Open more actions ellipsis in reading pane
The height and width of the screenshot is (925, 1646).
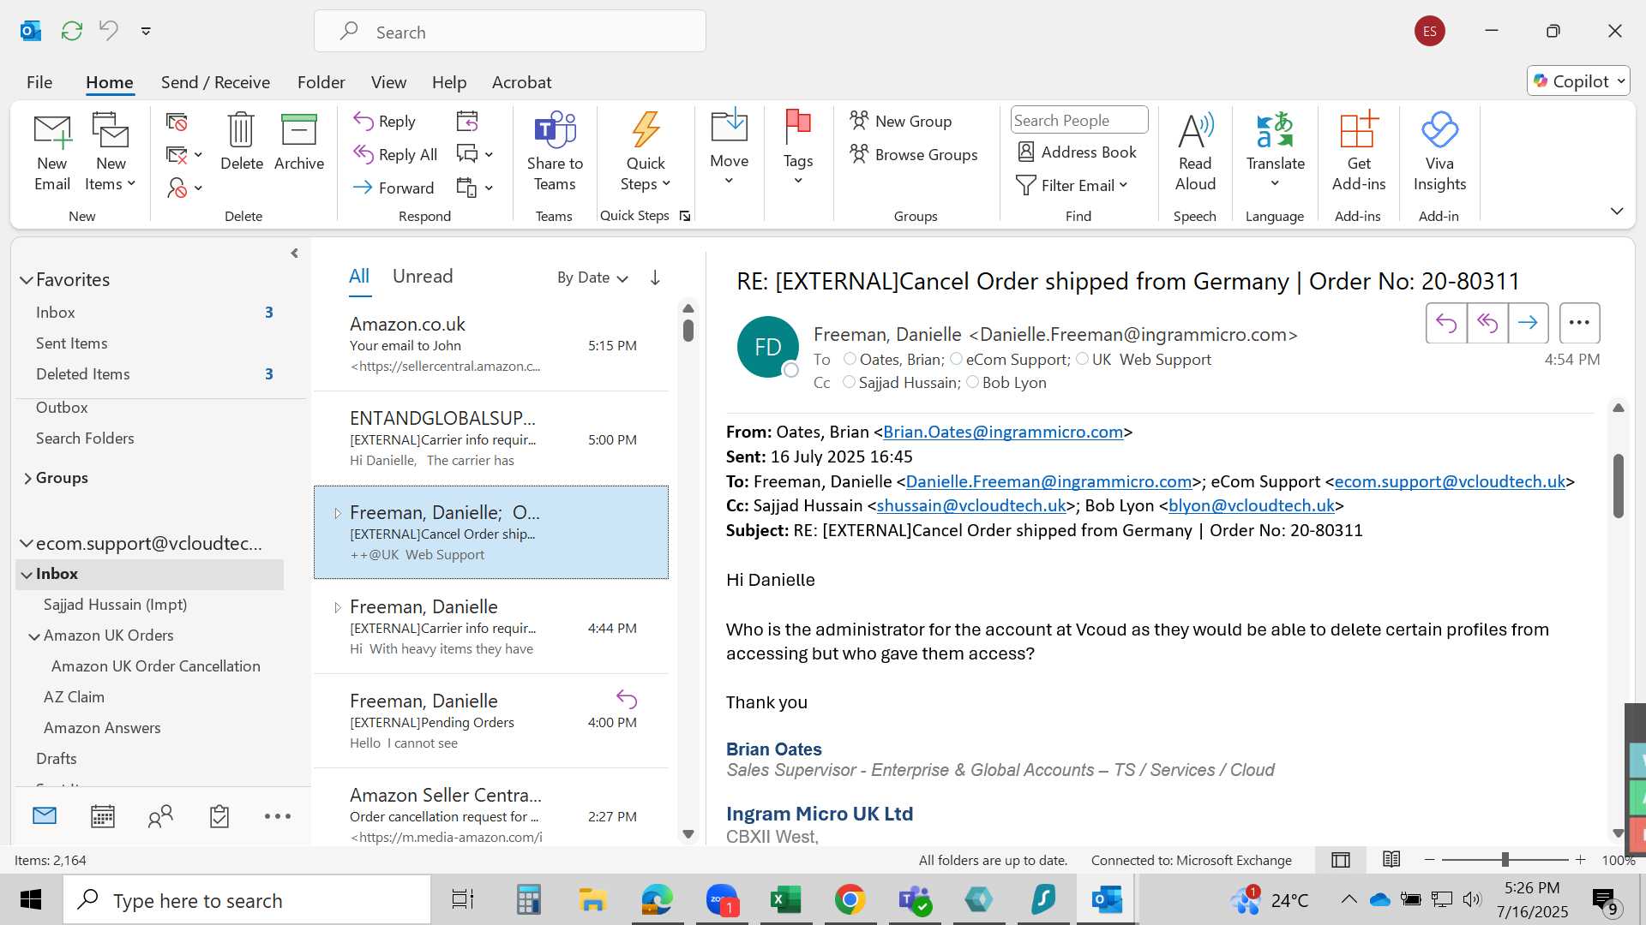point(1579,323)
